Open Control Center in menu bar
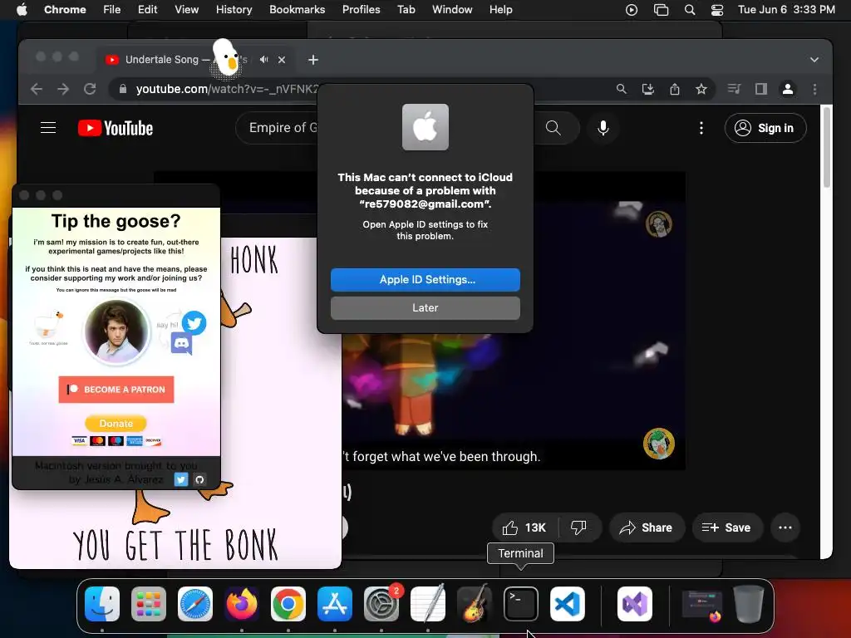Screen dimensions: 851x638 (717, 10)
